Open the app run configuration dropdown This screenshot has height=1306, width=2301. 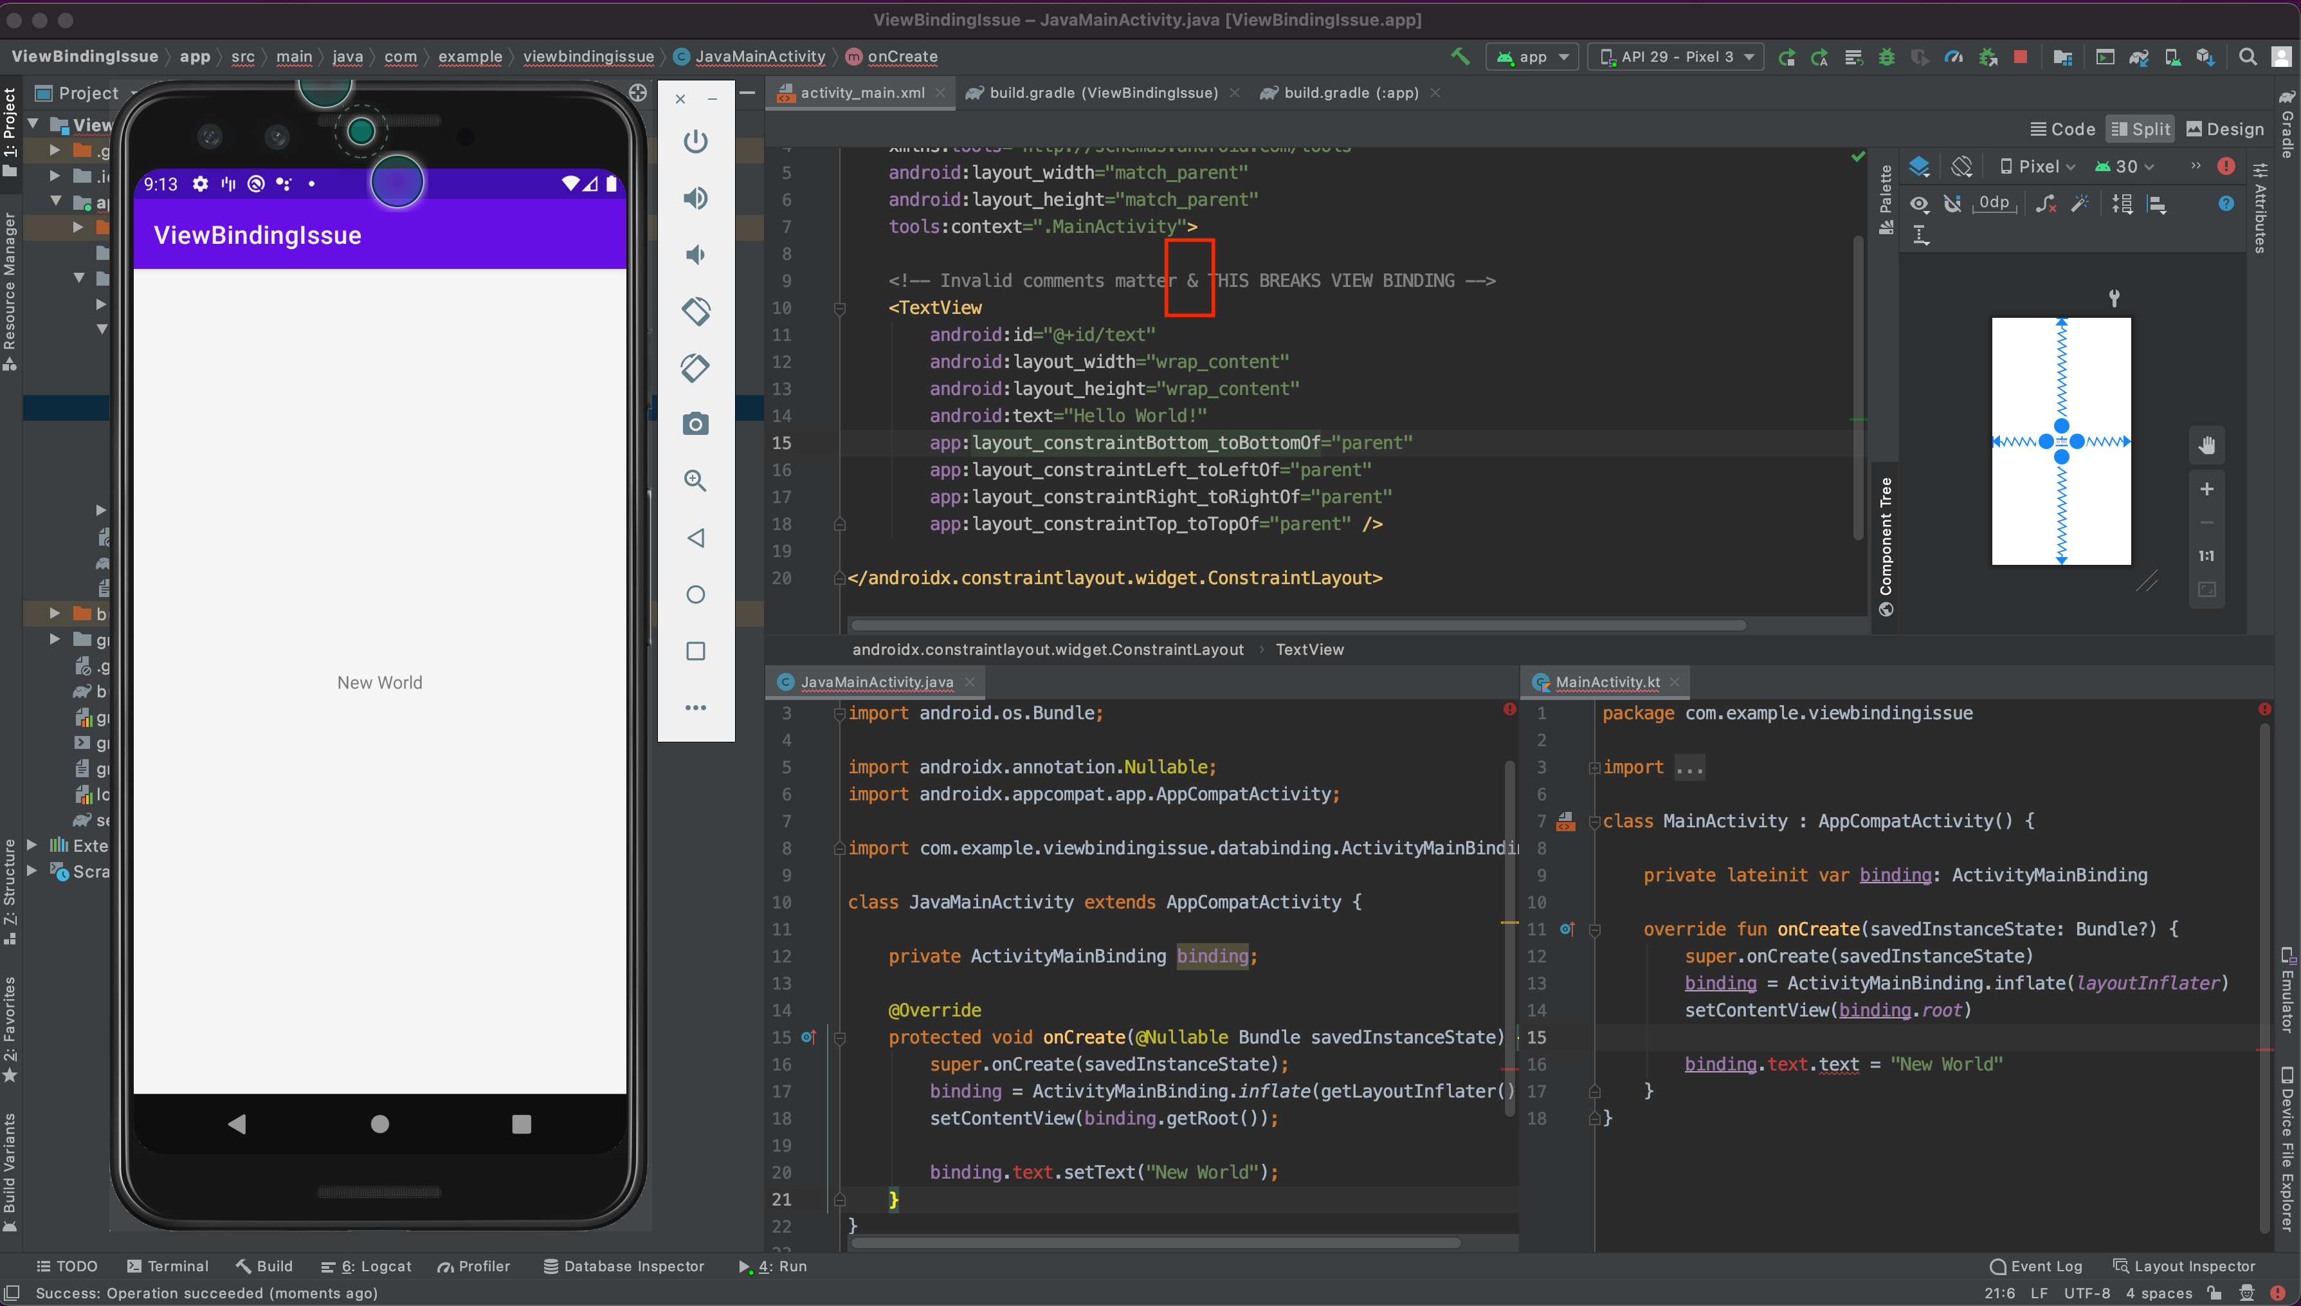(x=1531, y=57)
